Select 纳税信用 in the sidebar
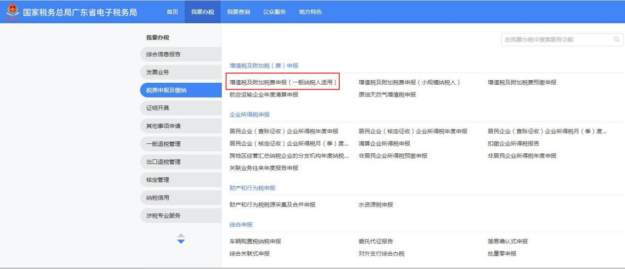625x269 pixels. click(157, 198)
